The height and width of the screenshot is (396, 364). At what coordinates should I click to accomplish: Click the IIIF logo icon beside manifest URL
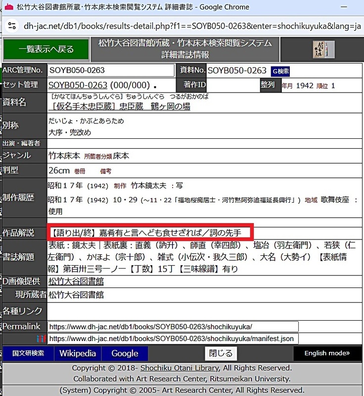(42, 339)
